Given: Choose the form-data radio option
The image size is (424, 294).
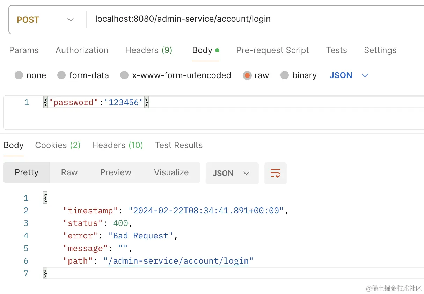Looking at the screenshot, I should click(61, 75).
